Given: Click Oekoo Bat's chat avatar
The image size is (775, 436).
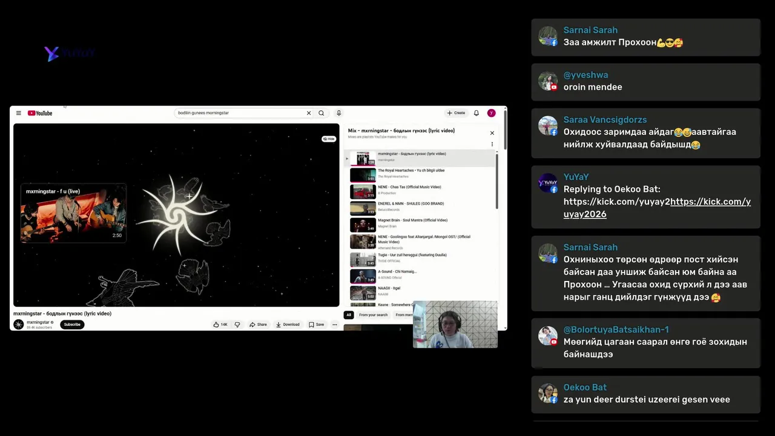Looking at the screenshot, I should click(x=548, y=393).
